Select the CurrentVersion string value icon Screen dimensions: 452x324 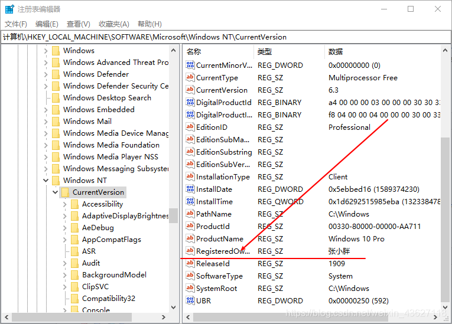pyautogui.click(x=190, y=90)
